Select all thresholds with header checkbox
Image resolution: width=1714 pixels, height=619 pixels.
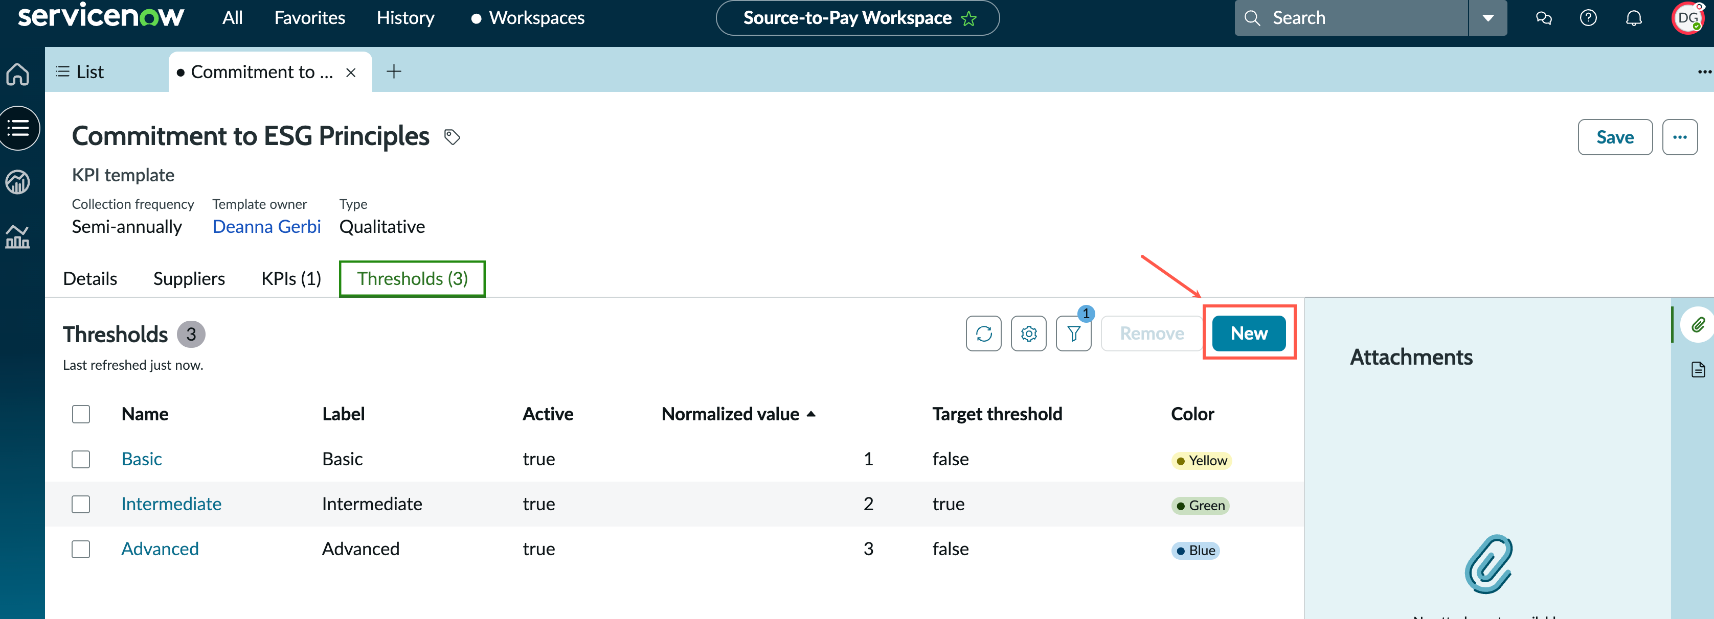pyautogui.click(x=81, y=414)
